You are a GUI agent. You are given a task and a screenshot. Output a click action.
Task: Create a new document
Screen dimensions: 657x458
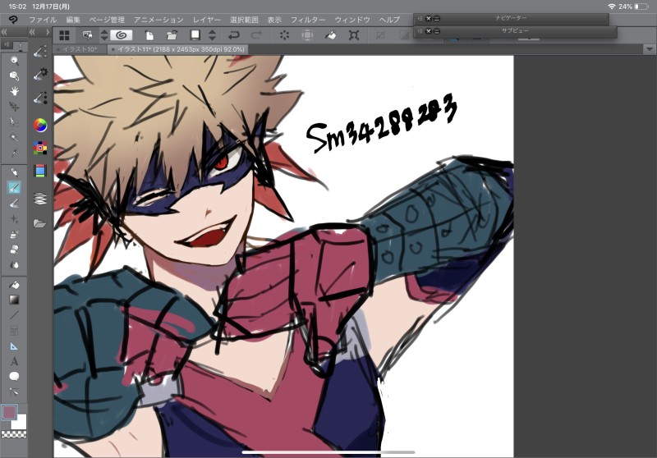pyautogui.click(x=149, y=35)
